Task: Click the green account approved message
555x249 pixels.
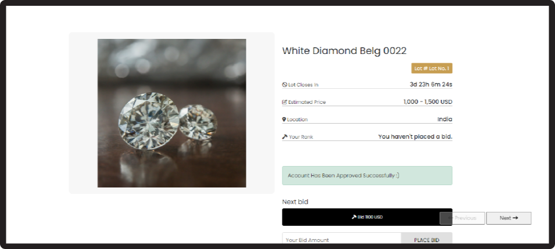Action: pyautogui.click(x=367, y=175)
